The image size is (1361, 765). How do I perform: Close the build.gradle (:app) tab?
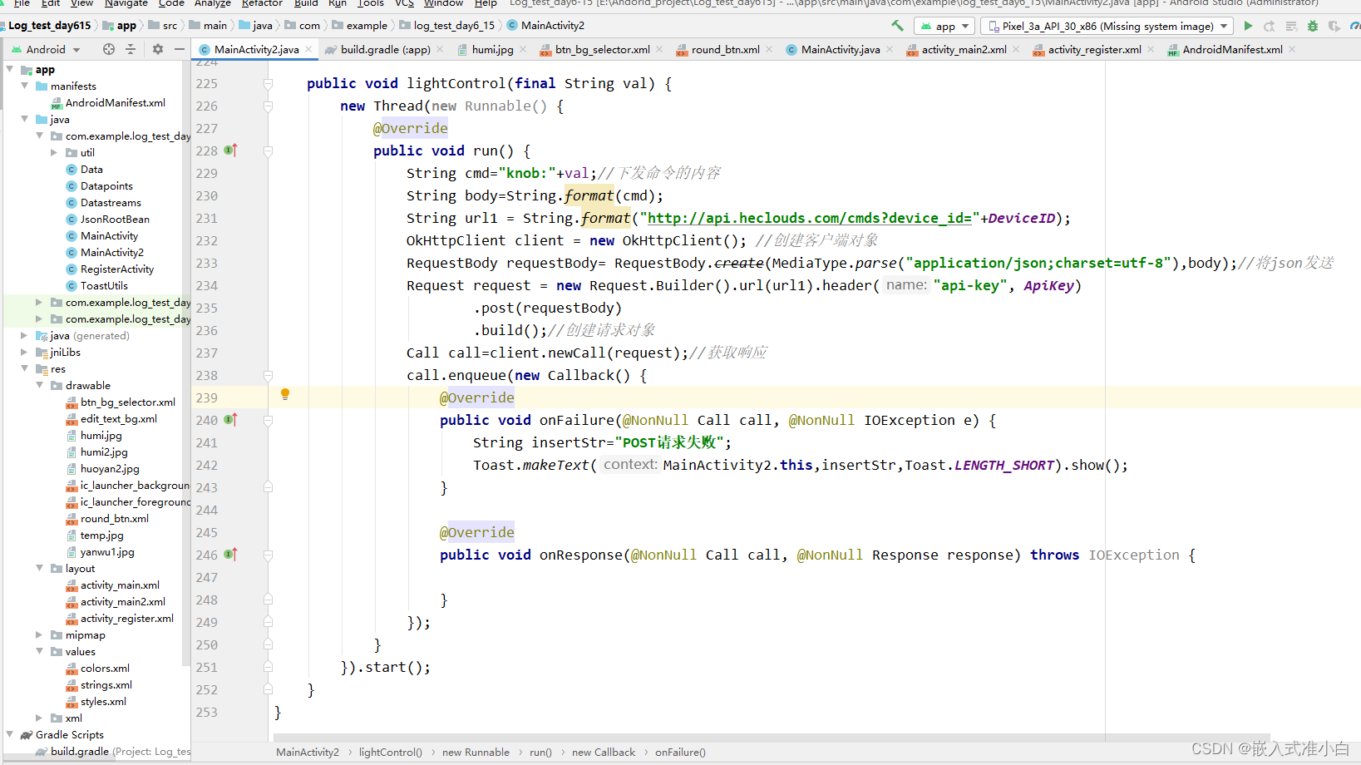[440, 49]
